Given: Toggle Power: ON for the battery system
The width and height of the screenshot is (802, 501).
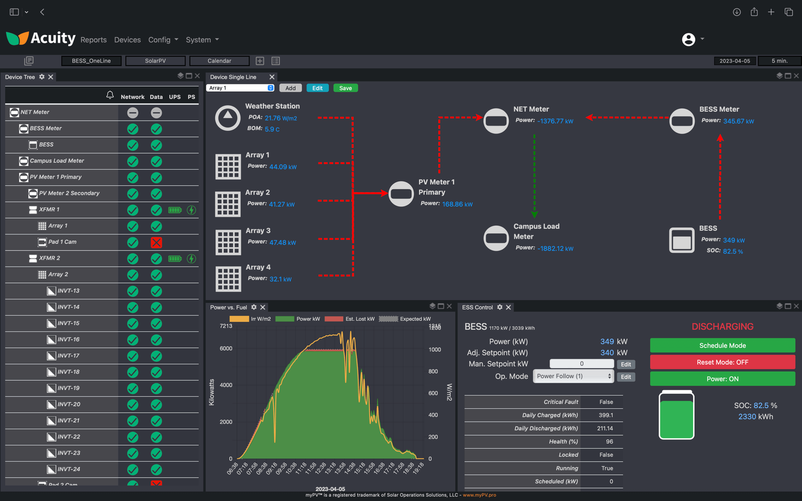Looking at the screenshot, I should coord(722,379).
